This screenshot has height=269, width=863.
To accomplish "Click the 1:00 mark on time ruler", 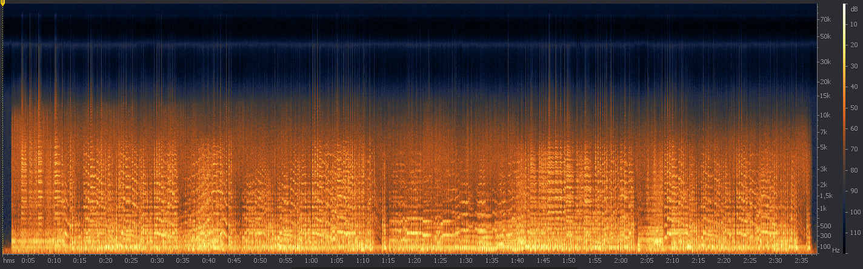I will point(312,261).
